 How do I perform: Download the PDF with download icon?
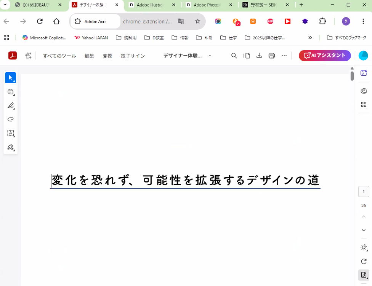coord(259,56)
